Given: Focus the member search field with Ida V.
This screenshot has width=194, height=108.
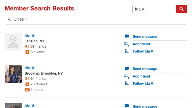Looking at the screenshot, I should pos(154,9).
